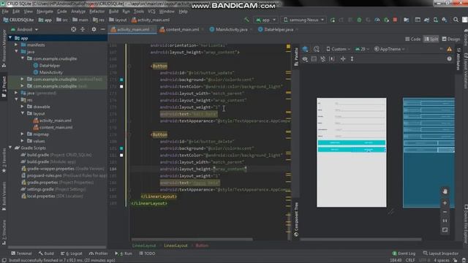The height and width of the screenshot is (263, 468).
Task: Click the default margins icon in the design toolbar
Action: click(x=332, y=59)
